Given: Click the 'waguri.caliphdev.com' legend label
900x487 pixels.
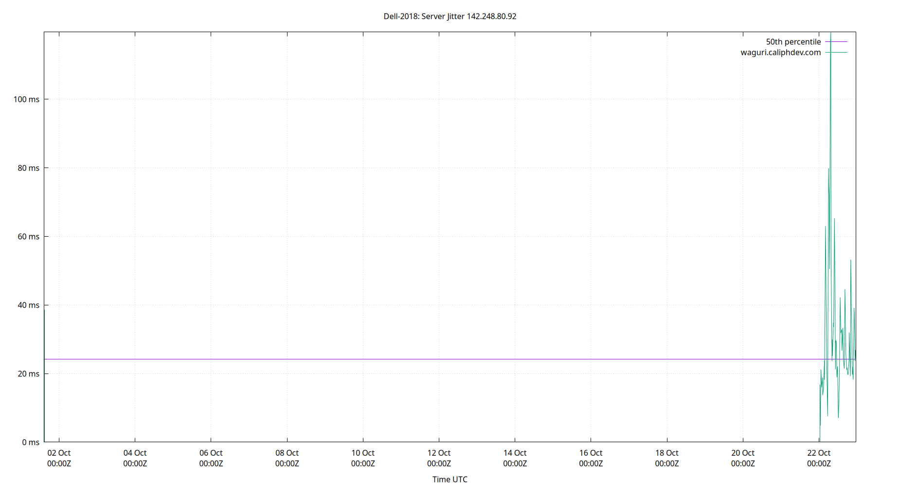Looking at the screenshot, I should coord(781,53).
